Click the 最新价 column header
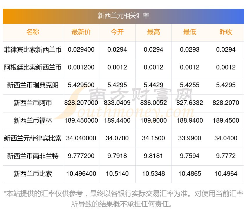This screenshot has height=213, width=247. point(81,32)
